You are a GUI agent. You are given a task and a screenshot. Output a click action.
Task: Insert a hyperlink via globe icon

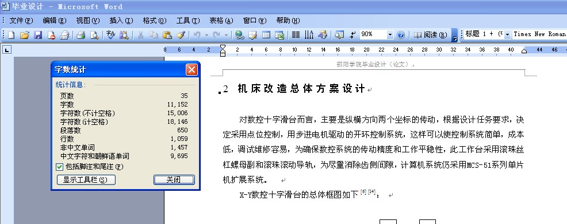(x=239, y=35)
